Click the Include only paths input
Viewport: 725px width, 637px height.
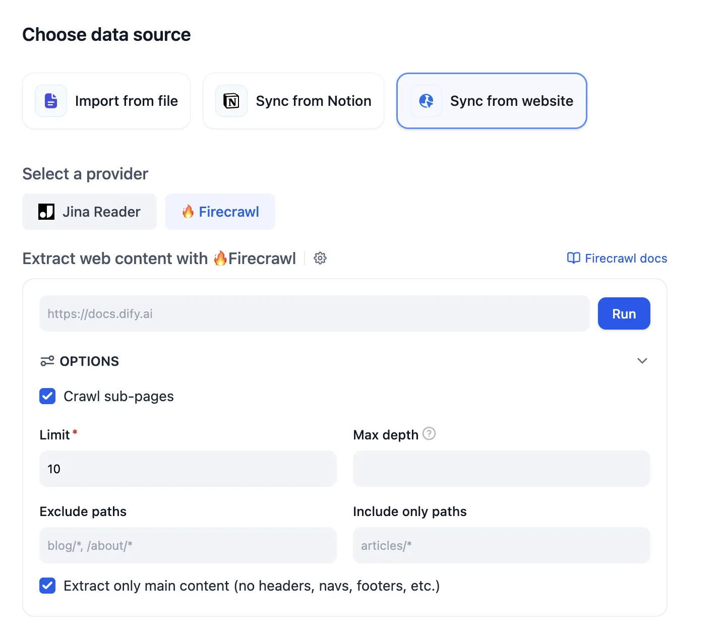point(501,545)
